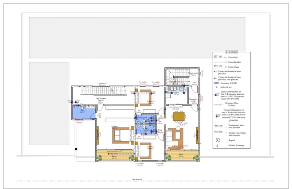Select the right Balcon wooden deck

click(182, 156)
